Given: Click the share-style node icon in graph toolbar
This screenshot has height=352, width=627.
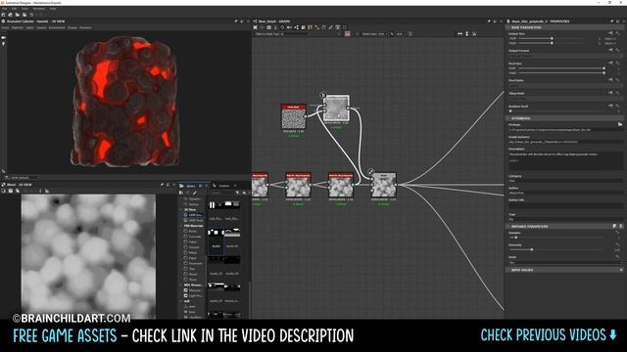Looking at the screenshot, I should pos(296,27).
